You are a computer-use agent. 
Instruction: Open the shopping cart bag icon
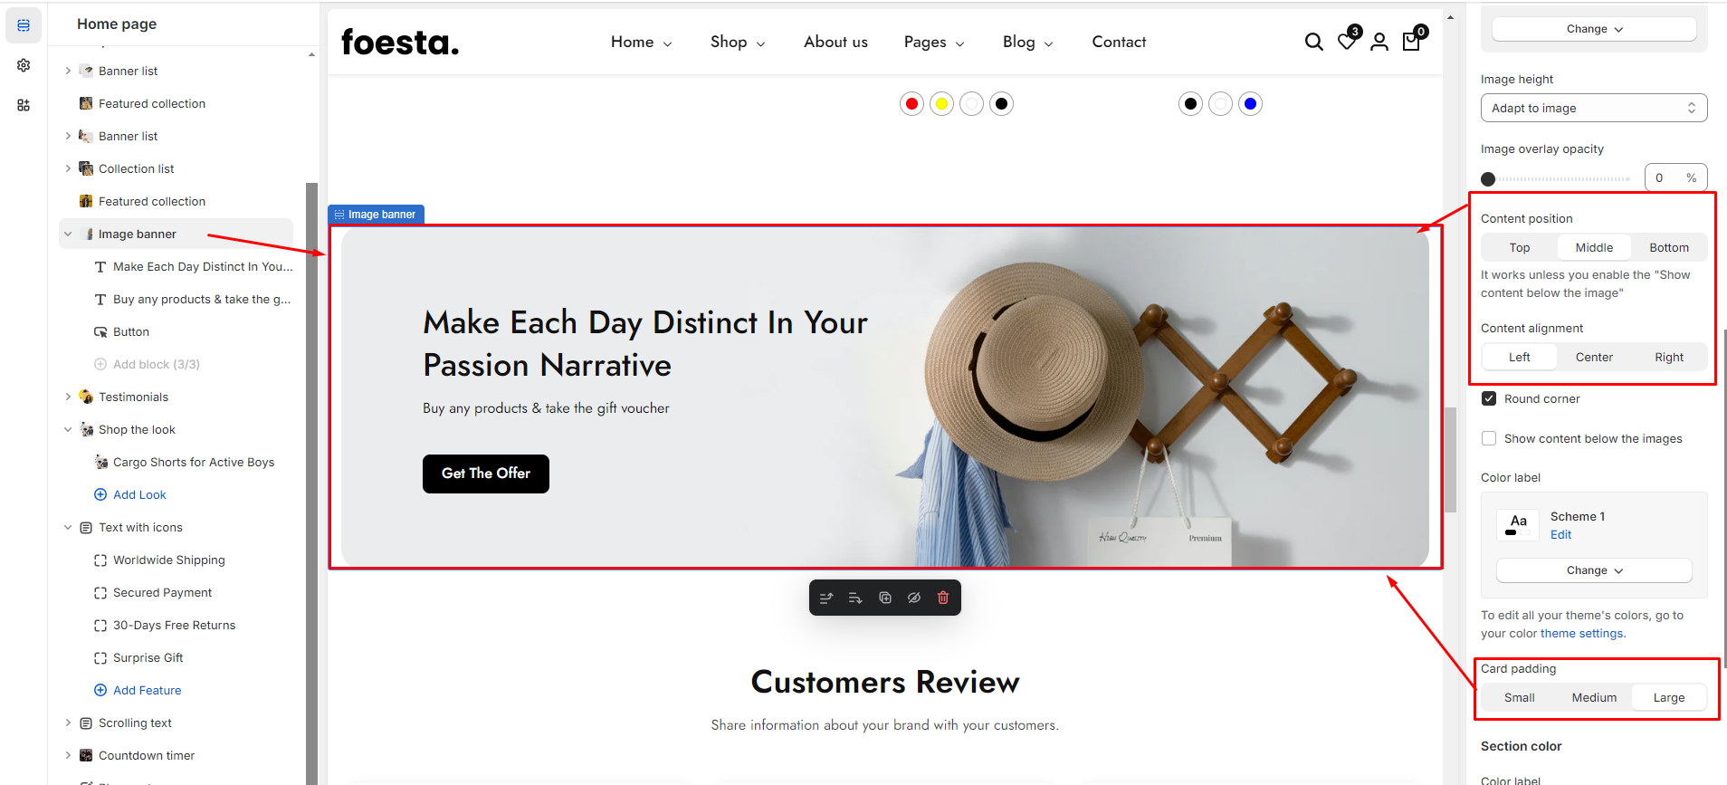click(1411, 42)
